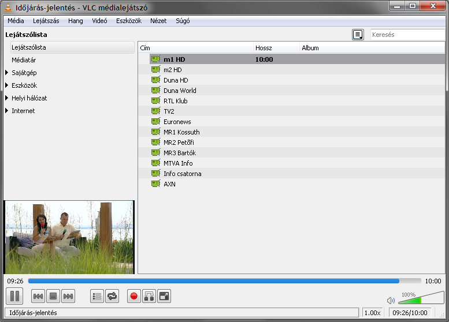Select the AXN playlist entry

pos(291,184)
